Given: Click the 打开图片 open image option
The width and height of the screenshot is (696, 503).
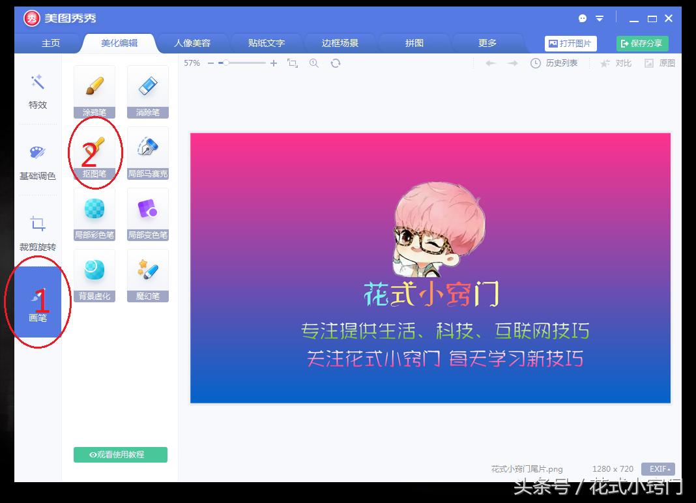Looking at the screenshot, I should (571, 43).
